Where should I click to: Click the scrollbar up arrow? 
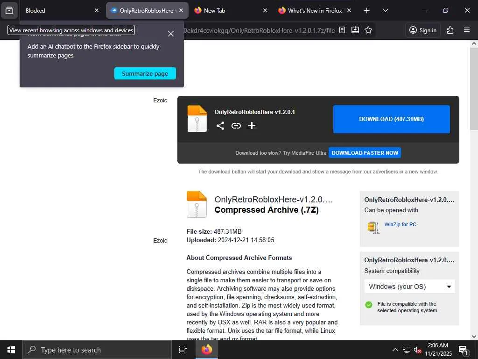pyautogui.click(x=474, y=43)
